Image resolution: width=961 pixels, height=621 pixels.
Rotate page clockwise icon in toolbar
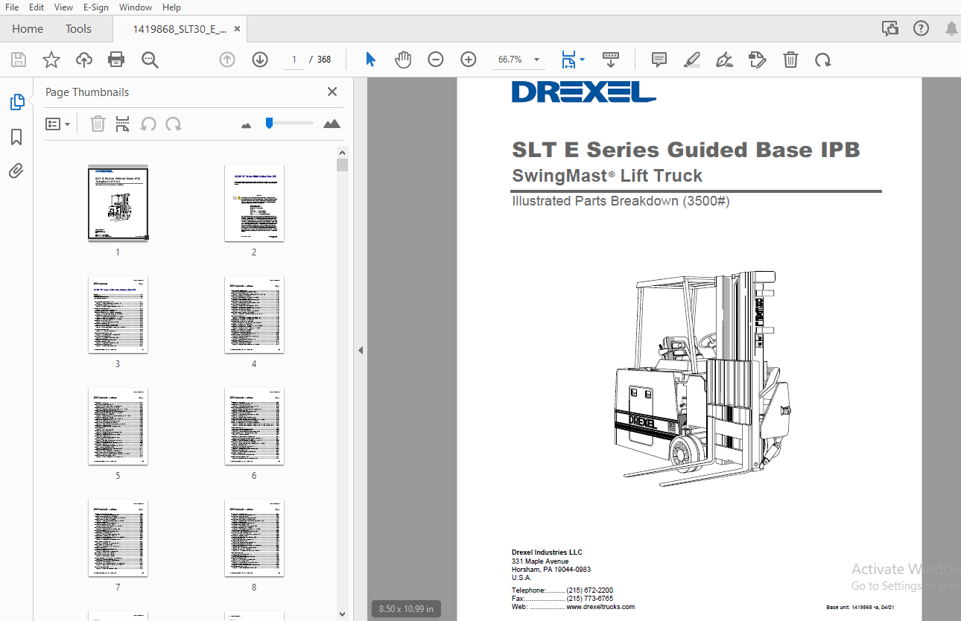pyautogui.click(x=823, y=60)
